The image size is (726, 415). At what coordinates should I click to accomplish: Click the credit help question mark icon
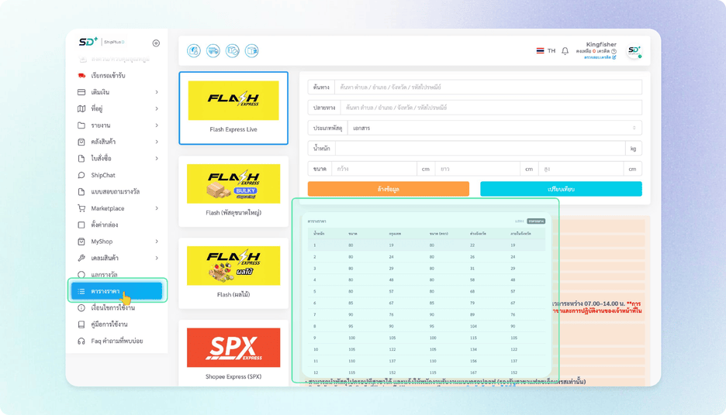pyautogui.click(x=614, y=51)
